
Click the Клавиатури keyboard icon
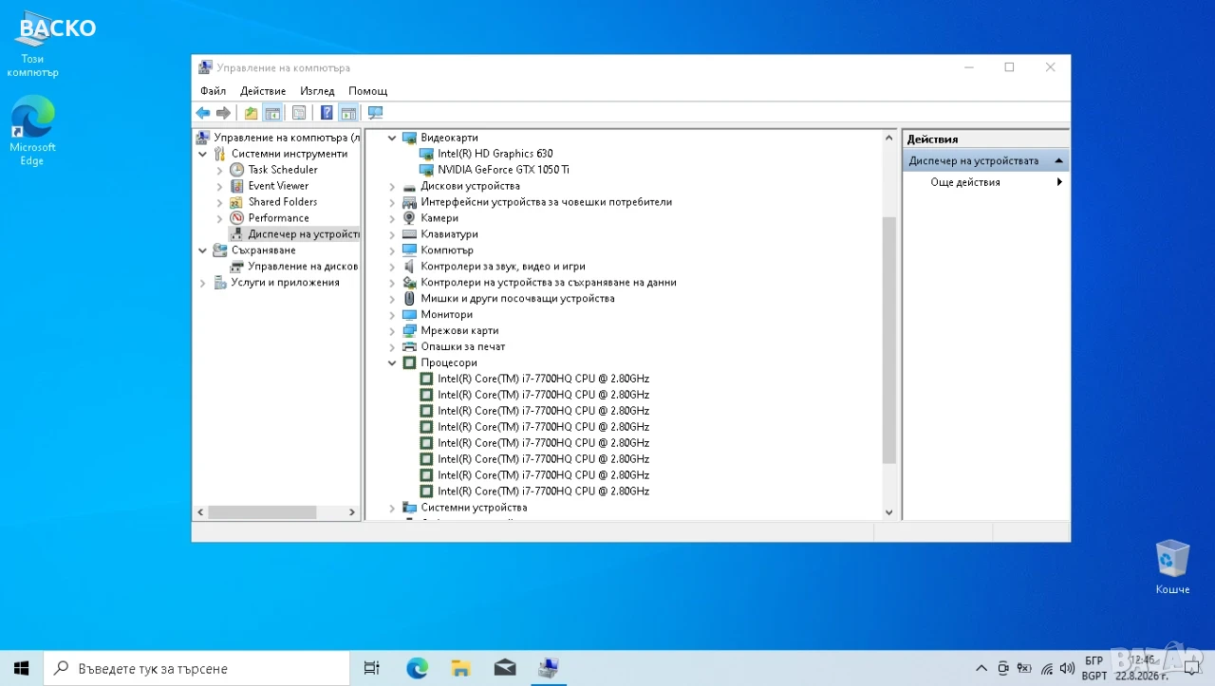tap(409, 234)
